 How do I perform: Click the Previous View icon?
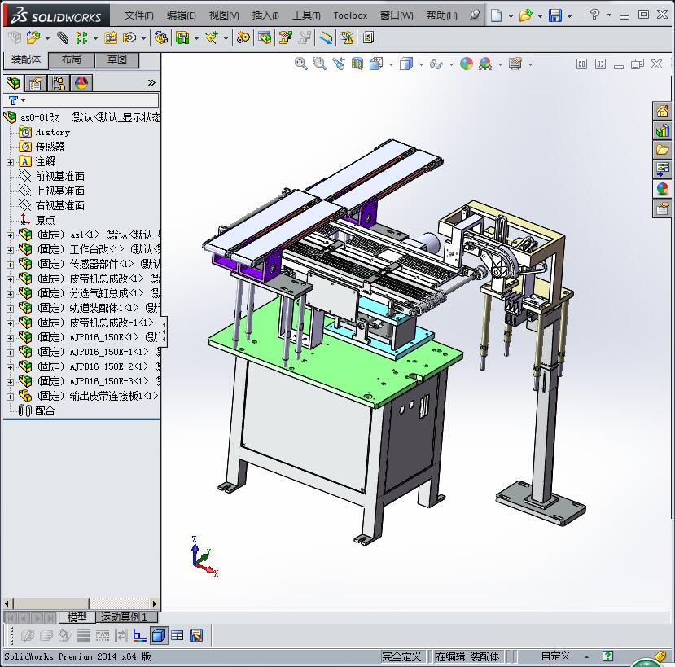[339, 64]
